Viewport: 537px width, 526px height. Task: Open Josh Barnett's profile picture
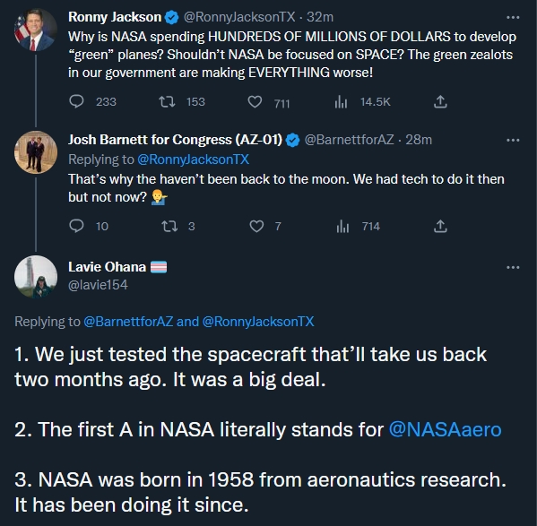pyautogui.click(x=36, y=152)
